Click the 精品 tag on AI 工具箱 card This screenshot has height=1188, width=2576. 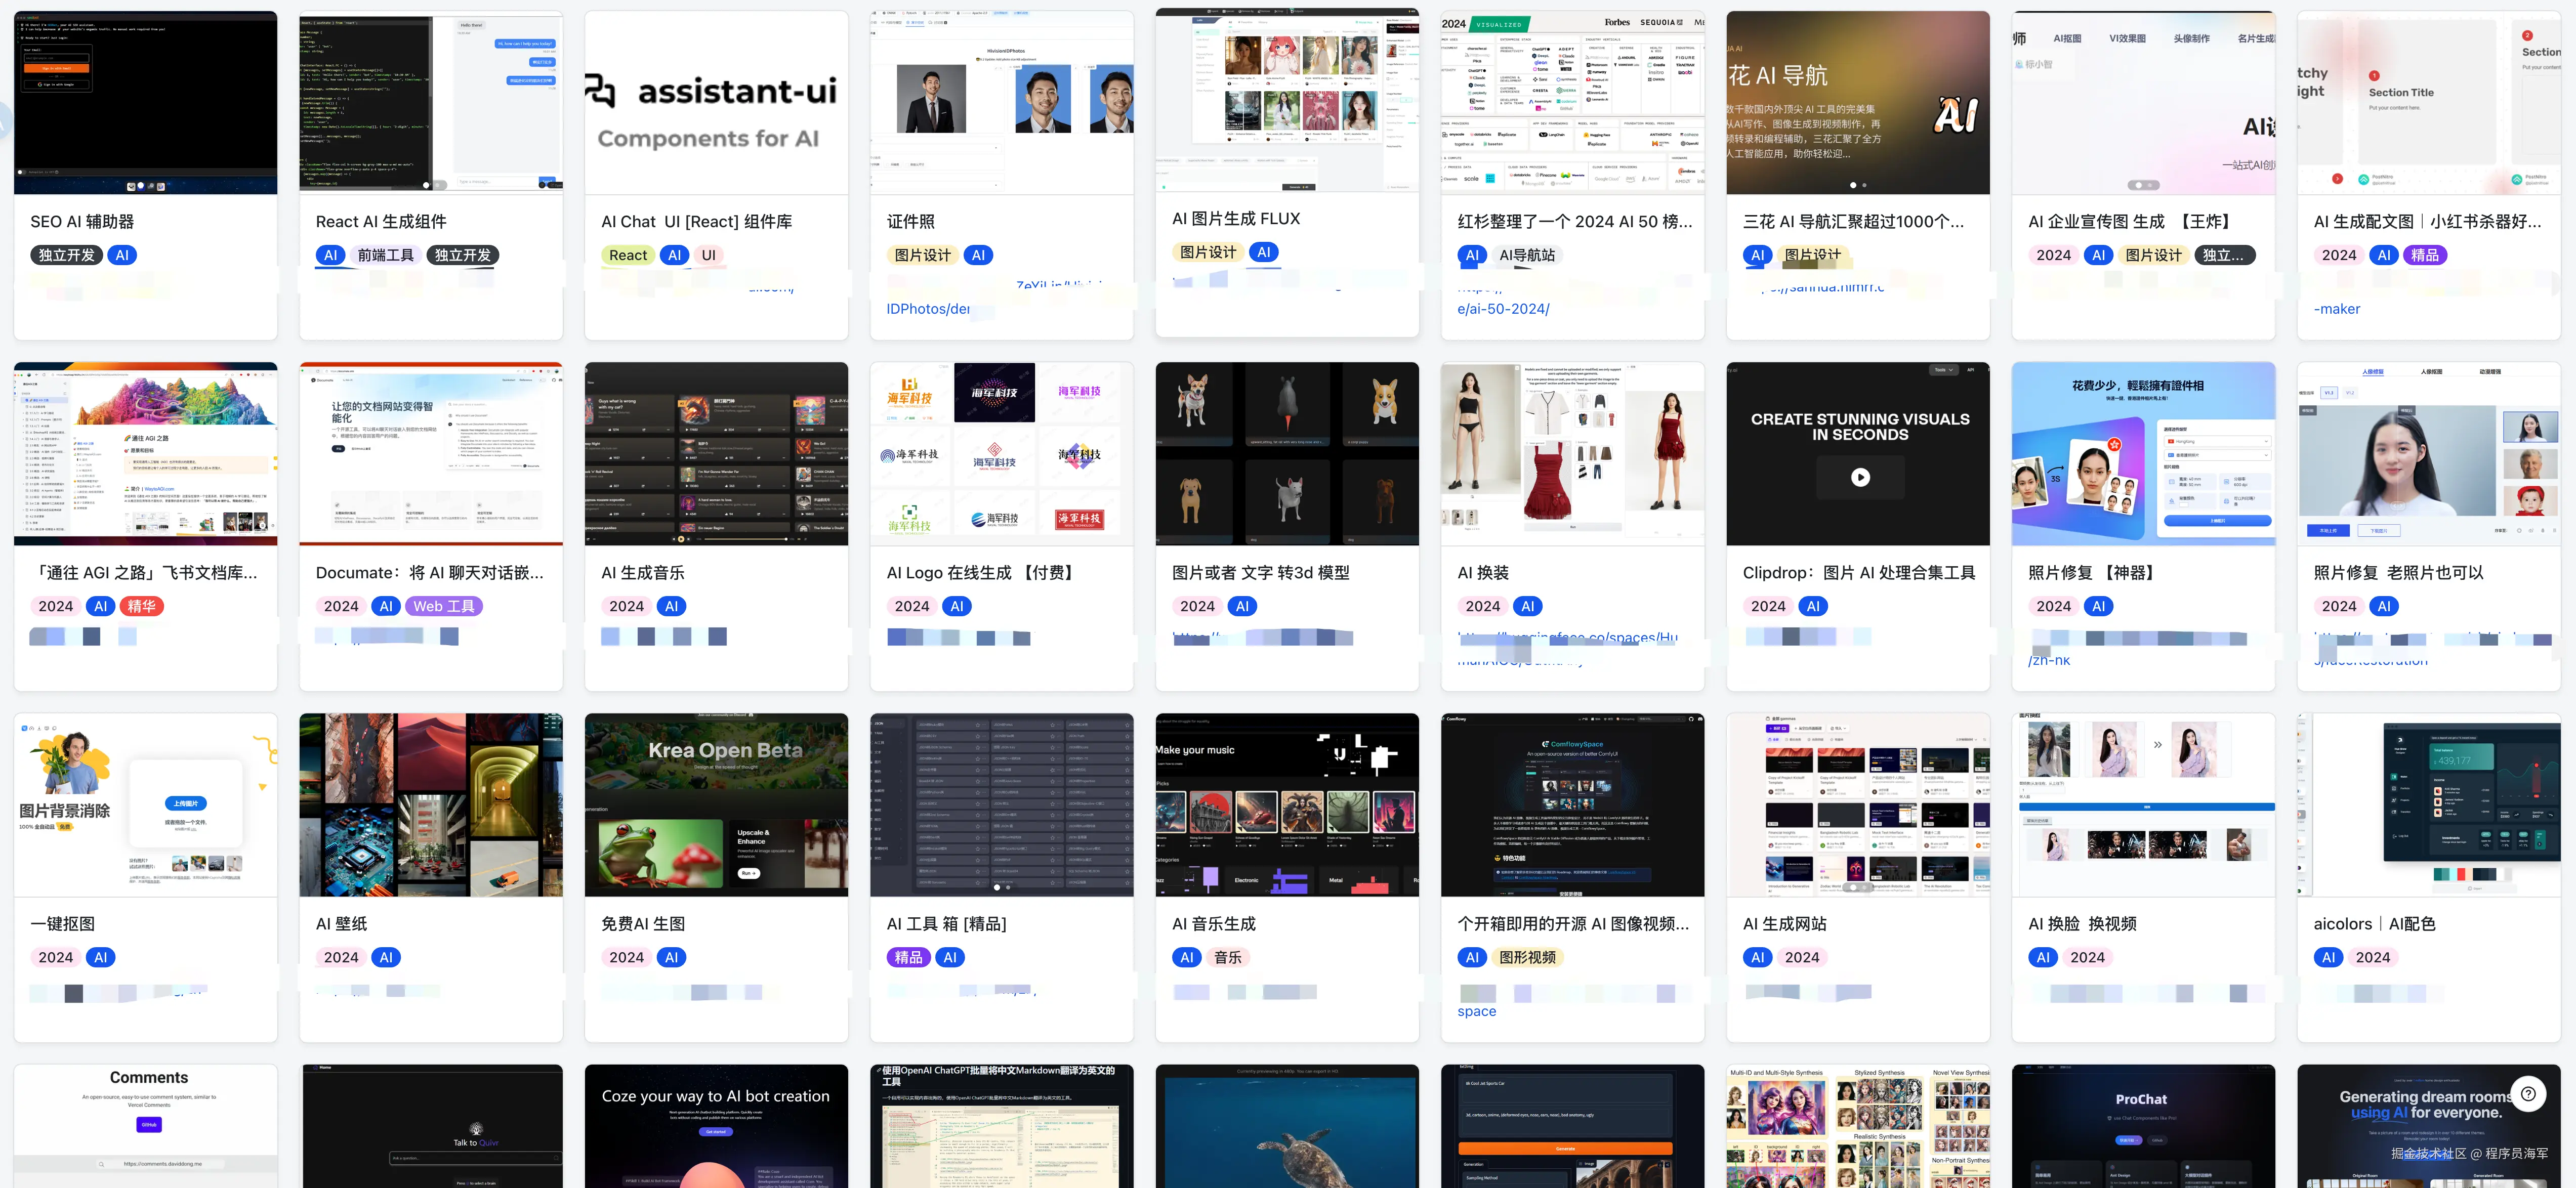coord(908,957)
